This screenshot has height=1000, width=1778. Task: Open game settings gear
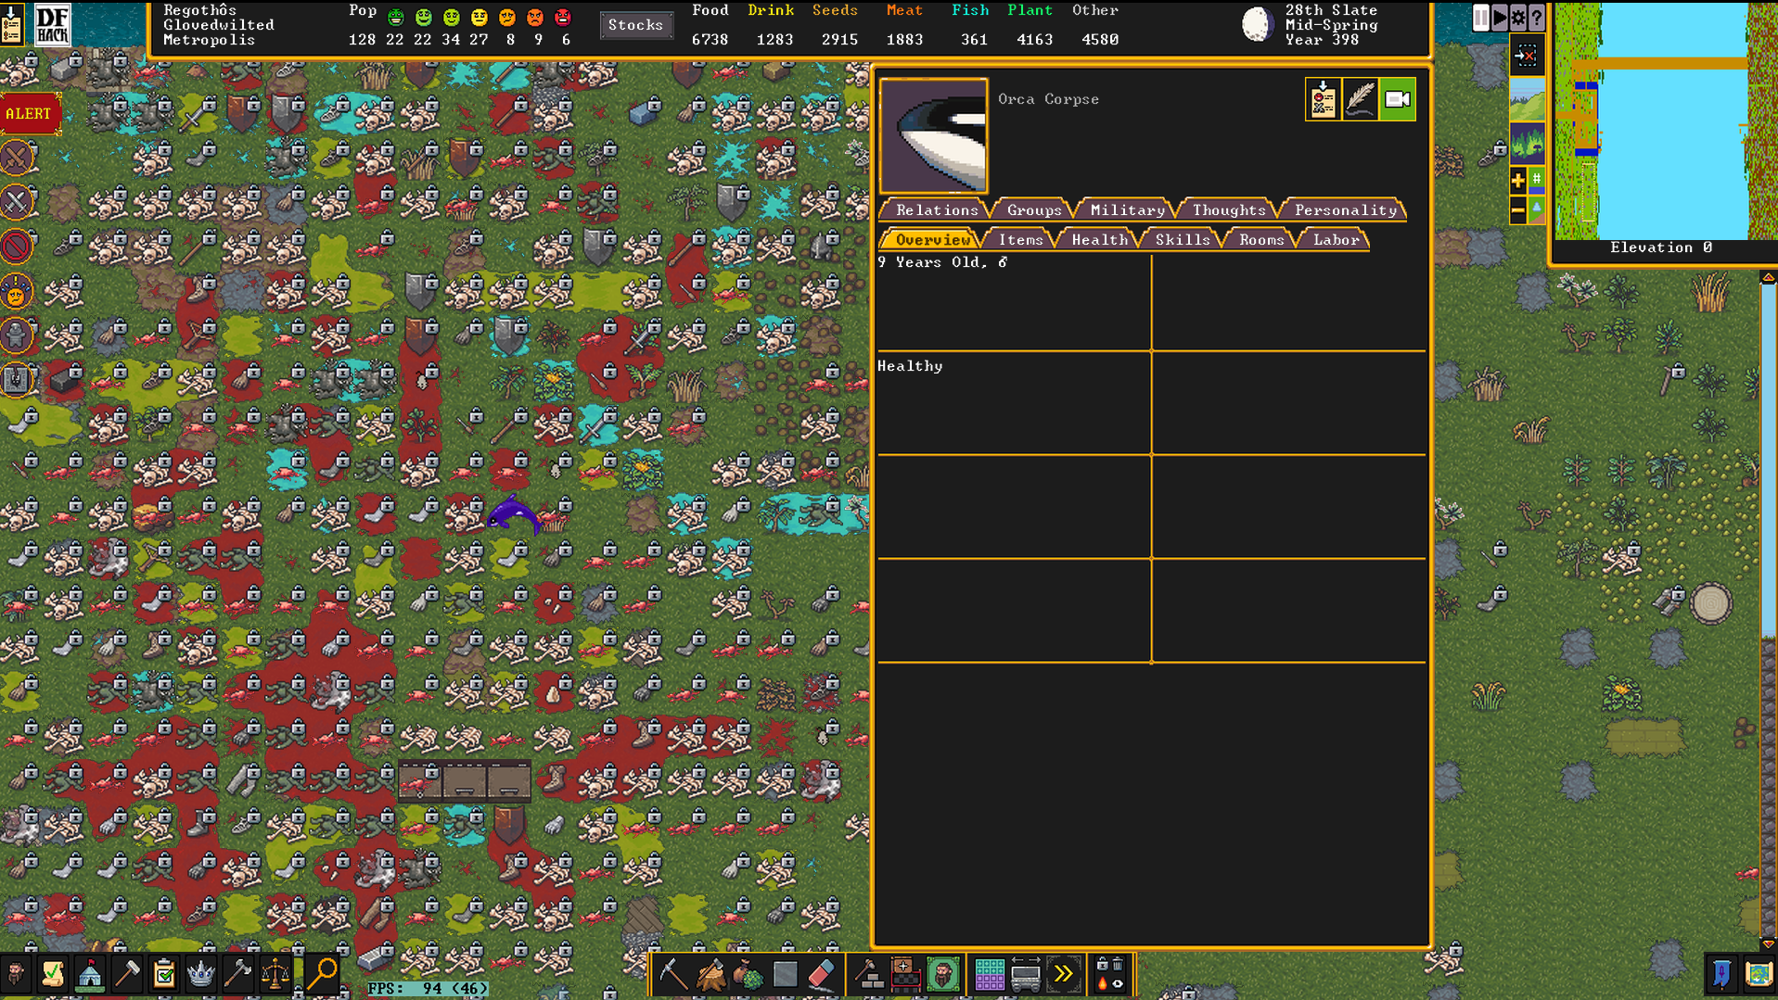[x=1518, y=18]
